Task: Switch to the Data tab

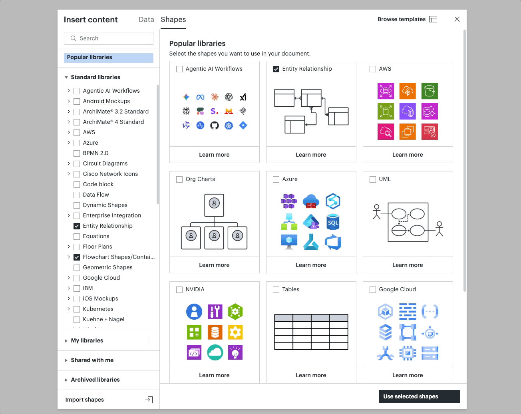Action: [146, 20]
